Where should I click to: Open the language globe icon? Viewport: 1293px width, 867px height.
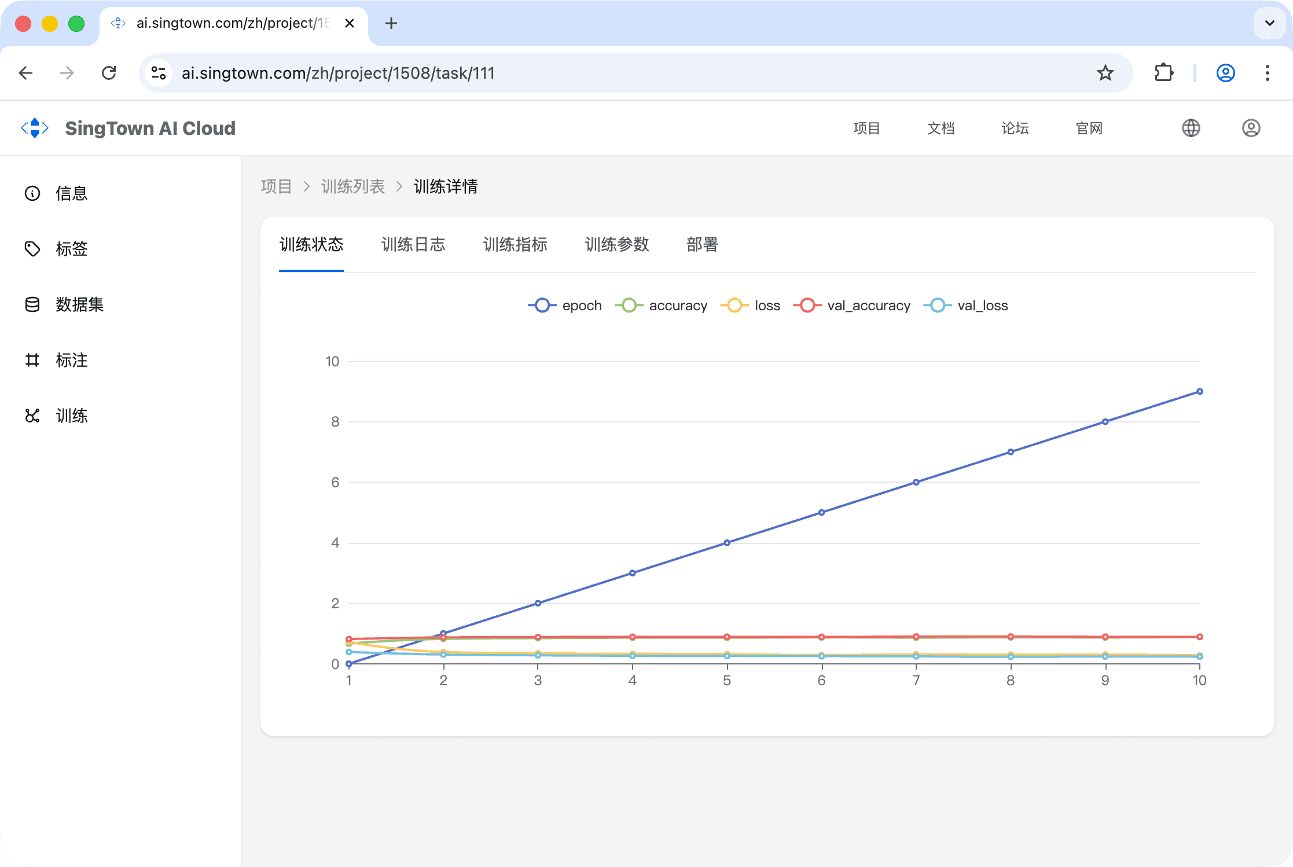tap(1191, 128)
